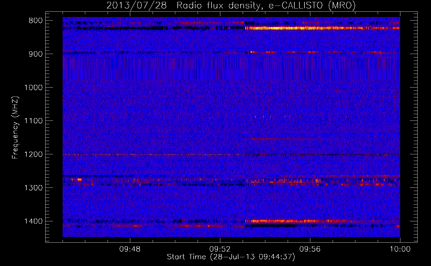Click the 'Frequency (MHZ)' axis label

[x=15, y=128]
